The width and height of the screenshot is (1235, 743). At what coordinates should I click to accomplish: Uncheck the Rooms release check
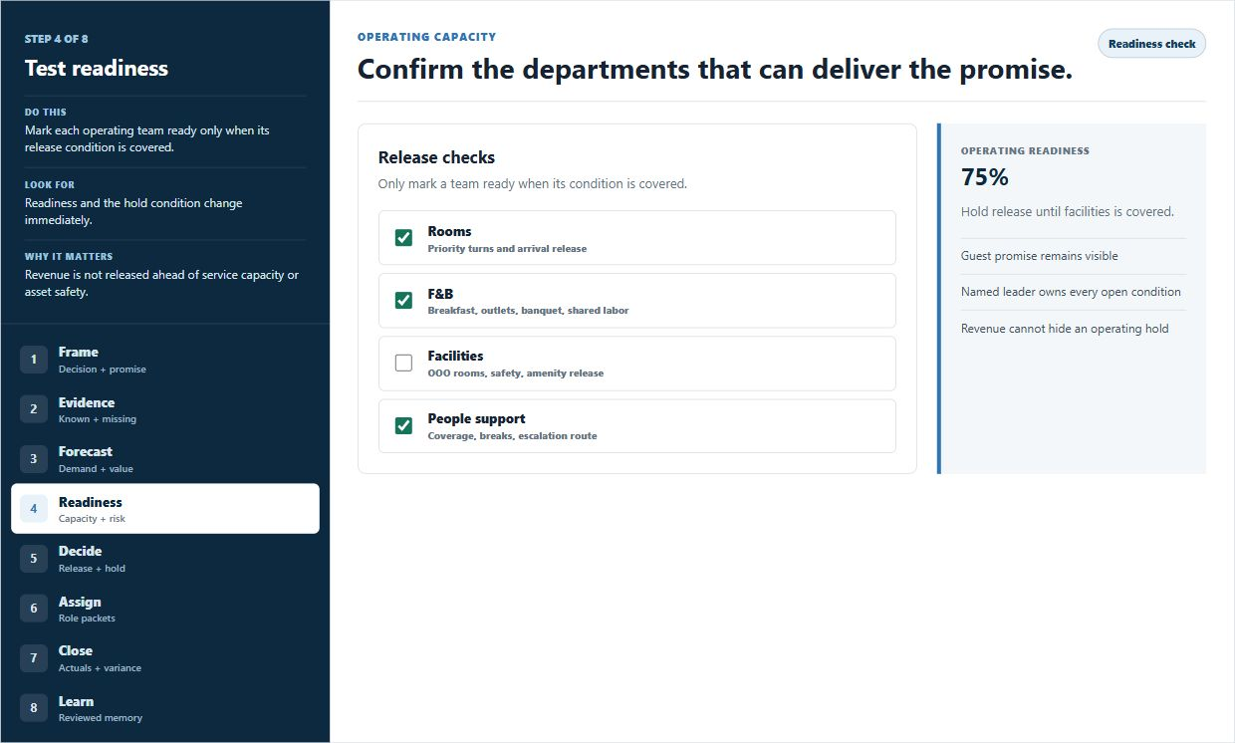pyautogui.click(x=403, y=237)
